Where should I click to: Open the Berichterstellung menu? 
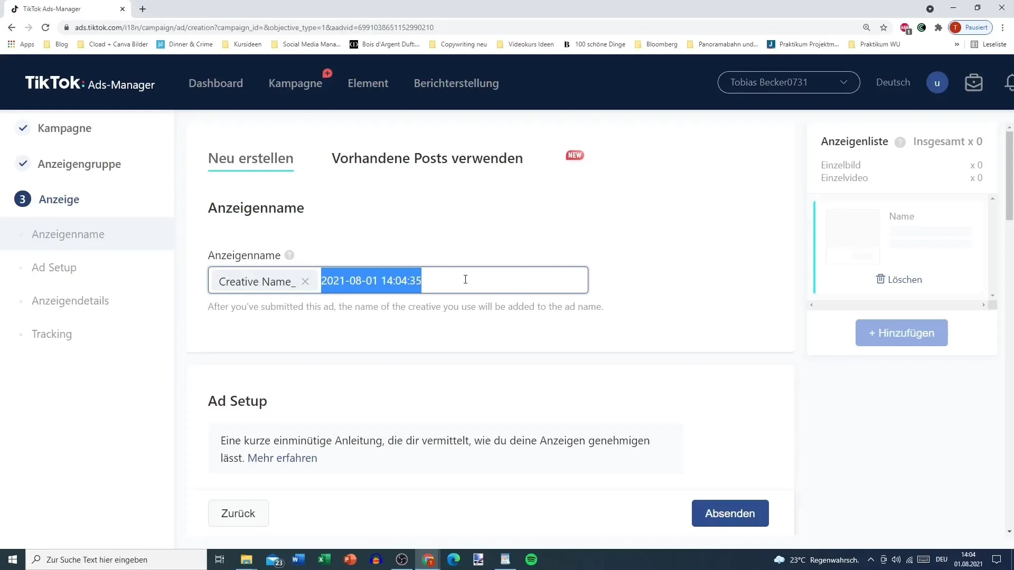point(456,83)
